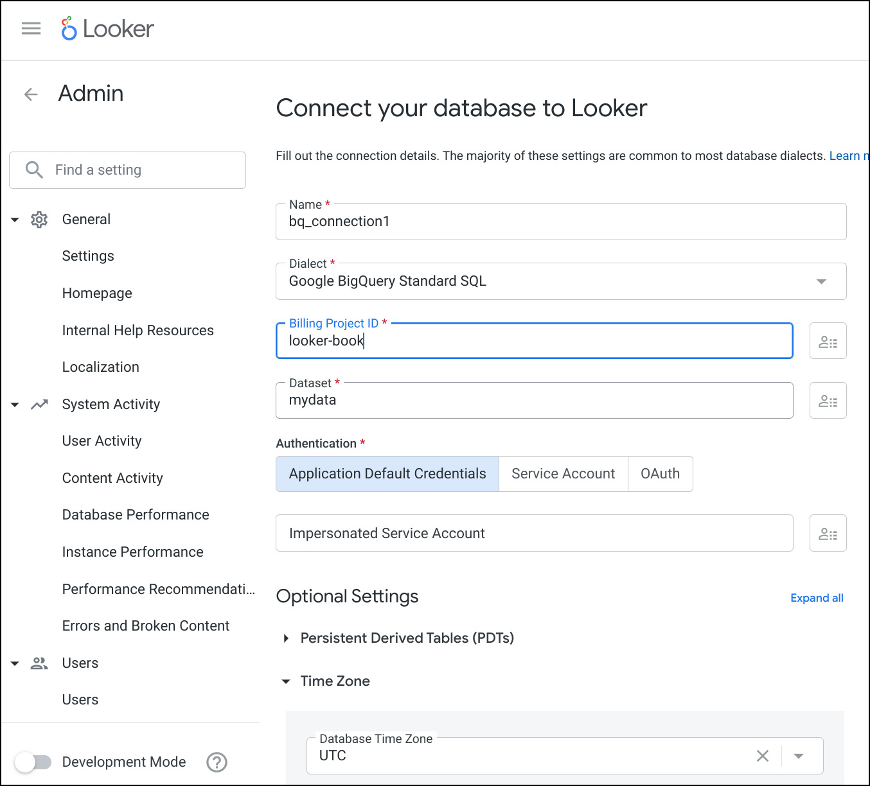The image size is (870, 786).
Task: Open Localization settings
Action: click(101, 367)
